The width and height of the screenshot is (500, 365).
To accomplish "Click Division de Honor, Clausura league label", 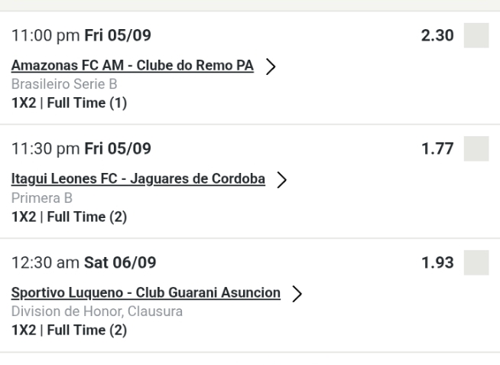I will pyautogui.click(x=97, y=312).
